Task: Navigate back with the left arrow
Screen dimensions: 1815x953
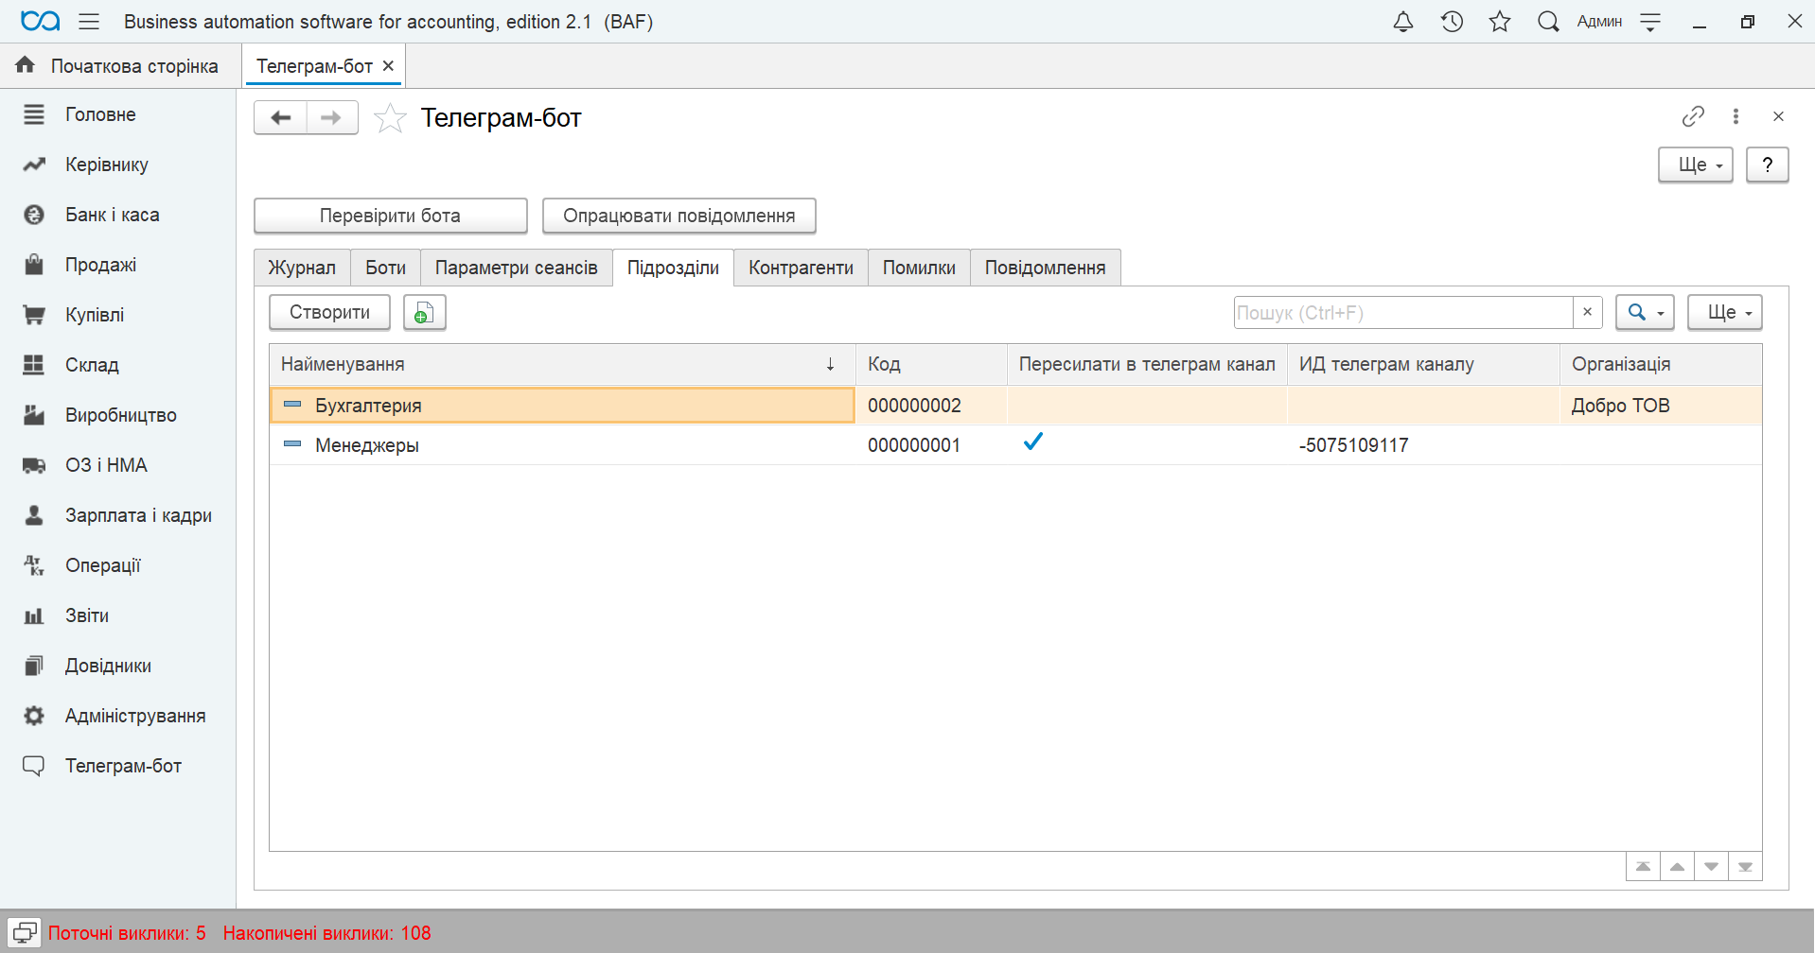Action: pyautogui.click(x=280, y=118)
